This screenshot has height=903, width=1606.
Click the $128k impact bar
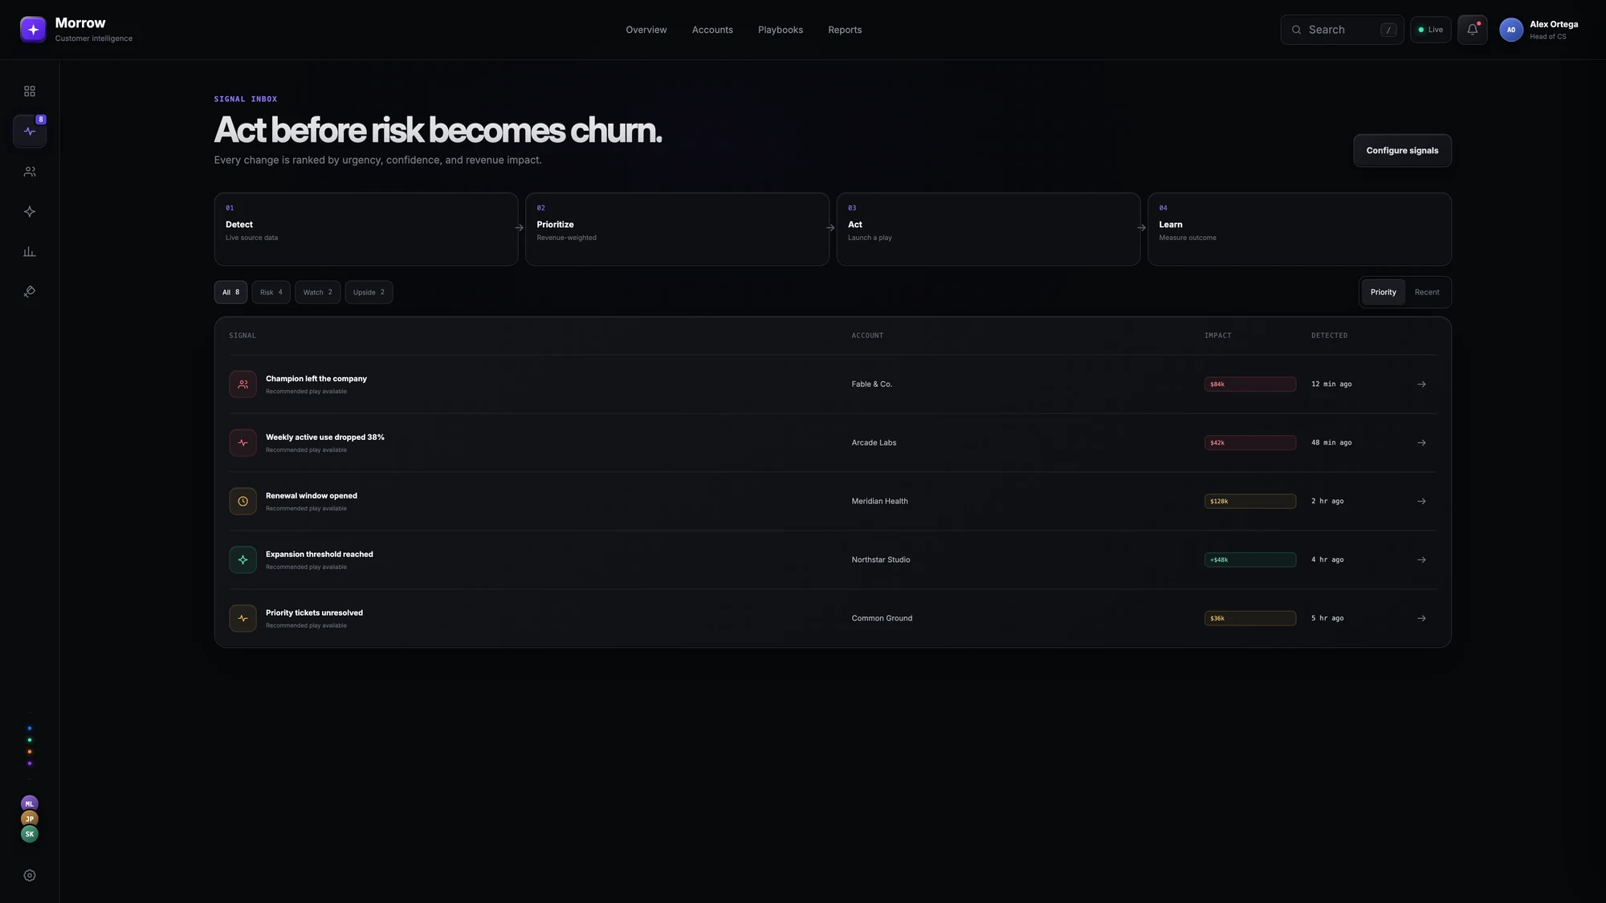1249,502
